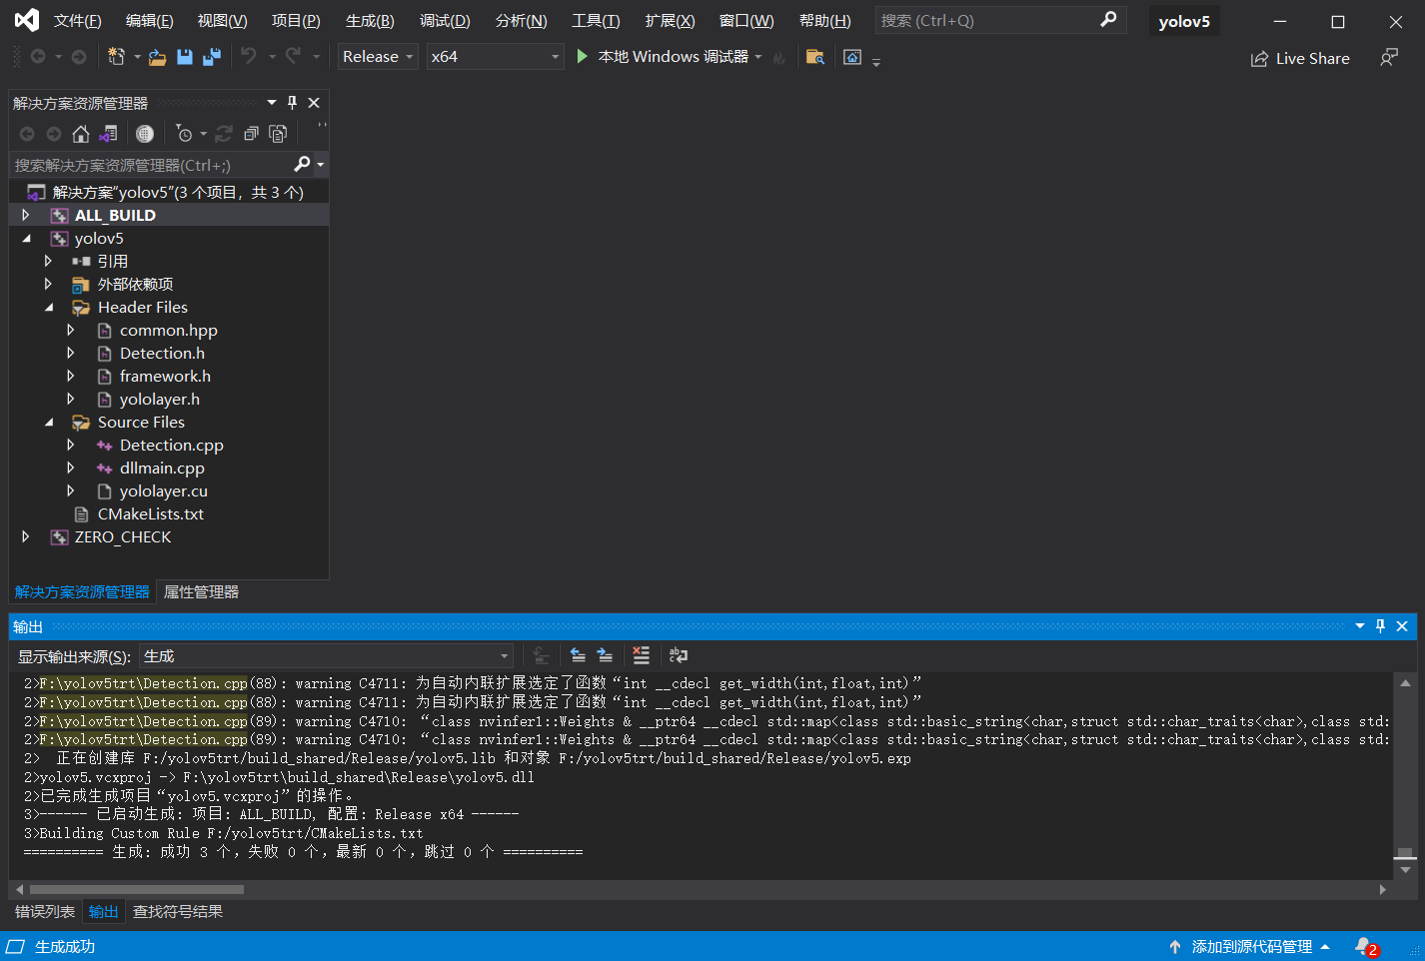Clear all output text

click(x=642, y=655)
